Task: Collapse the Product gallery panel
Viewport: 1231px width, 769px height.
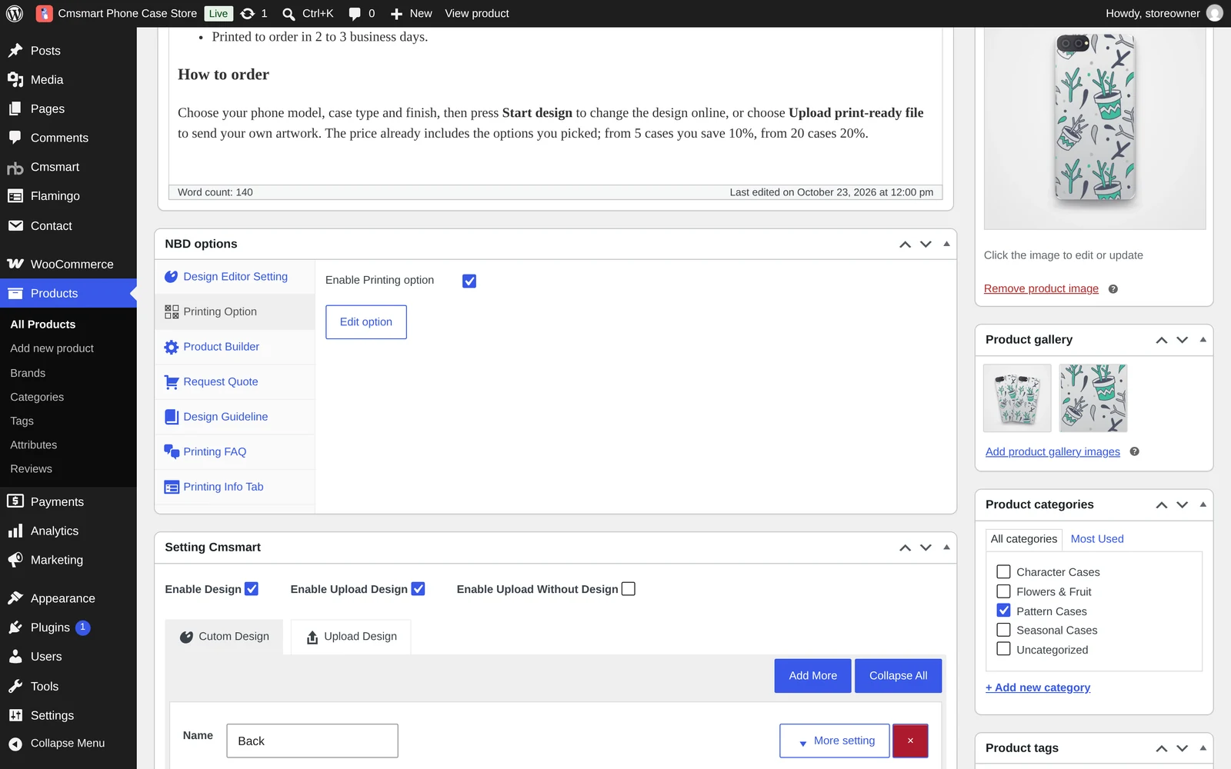Action: point(1203,340)
